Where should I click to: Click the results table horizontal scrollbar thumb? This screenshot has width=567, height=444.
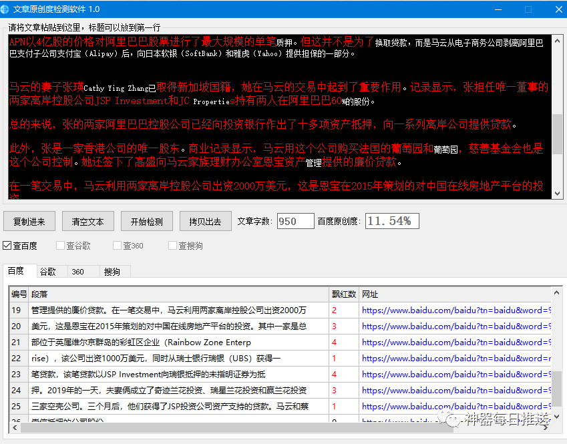pyautogui.click(x=237, y=428)
